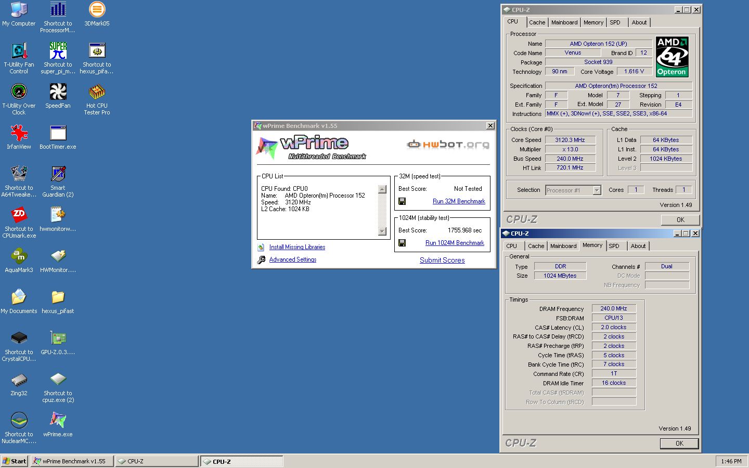Open the hexus_pifast folder icon
The height and width of the screenshot is (468, 749).
pyautogui.click(x=58, y=297)
